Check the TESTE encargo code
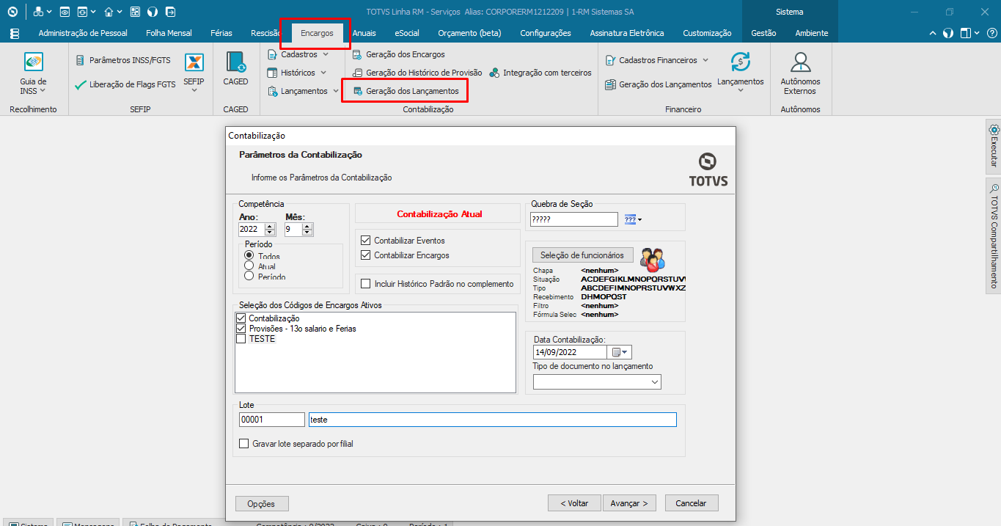 click(x=241, y=339)
